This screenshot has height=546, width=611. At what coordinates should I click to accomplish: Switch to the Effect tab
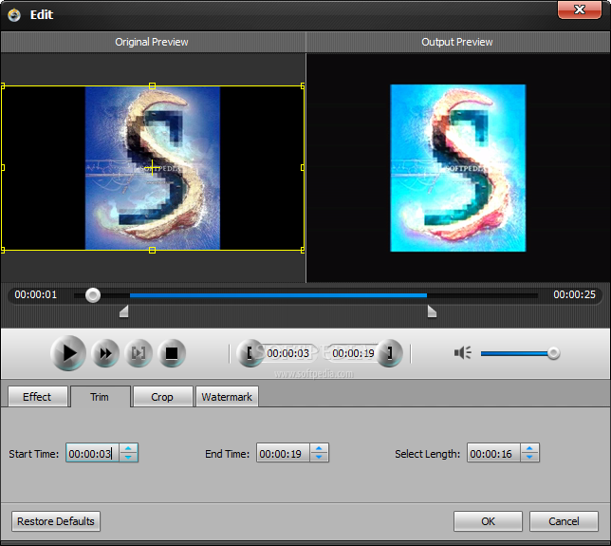tap(37, 397)
